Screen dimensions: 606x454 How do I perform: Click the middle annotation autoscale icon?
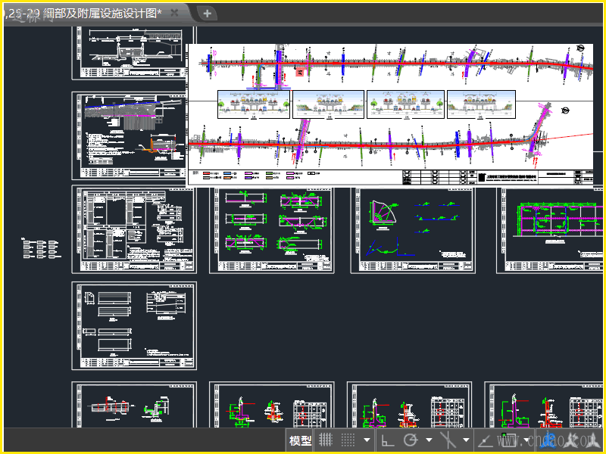(x=570, y=440)
